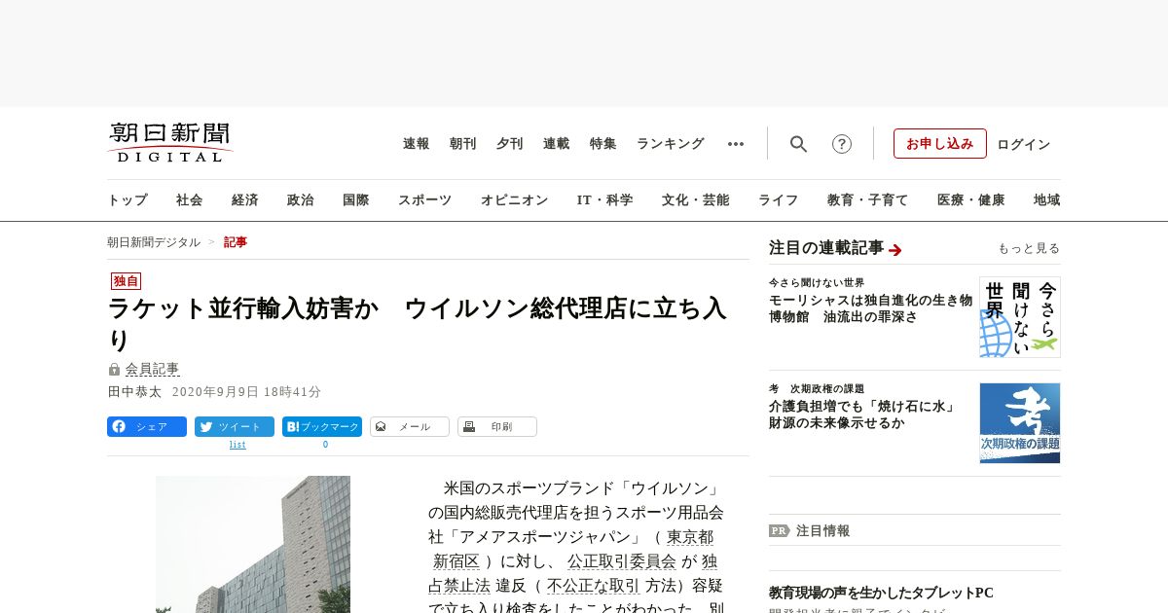Open モーリシャスは独自進化の生き物博物館 article
The height and width of the screenshot is (613, 1168).
click(x=870, y=308)
